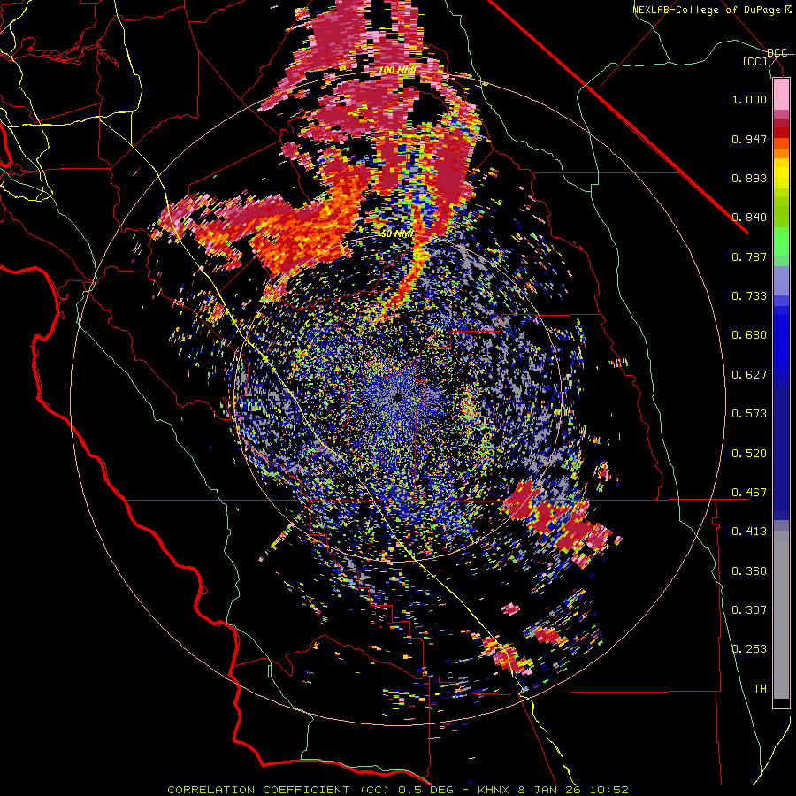Screen dimensions: 796x796
Task: Click the 0.413 scale value
Action: (x=749, y=532)
